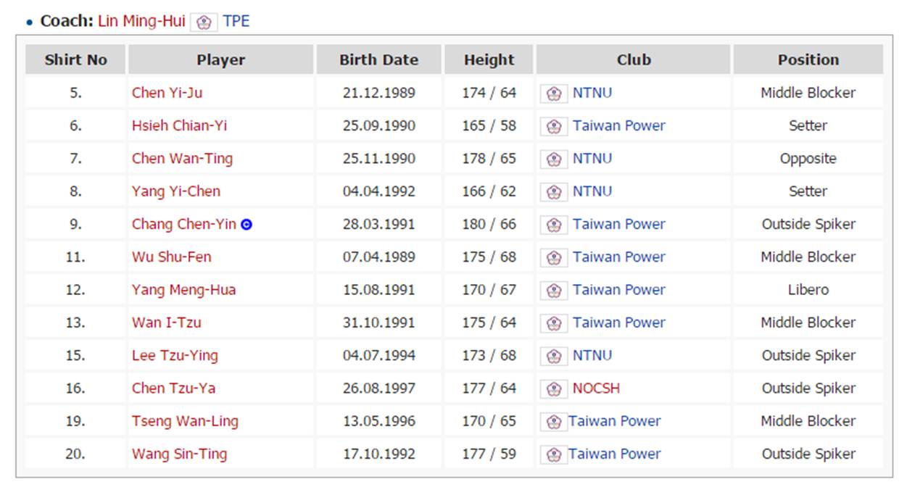Click the Club column header
Viewport: 915px width, 495px height.
coord(634,59)
